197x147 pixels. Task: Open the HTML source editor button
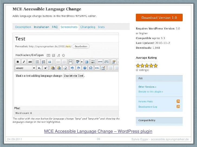coord(97,68)
